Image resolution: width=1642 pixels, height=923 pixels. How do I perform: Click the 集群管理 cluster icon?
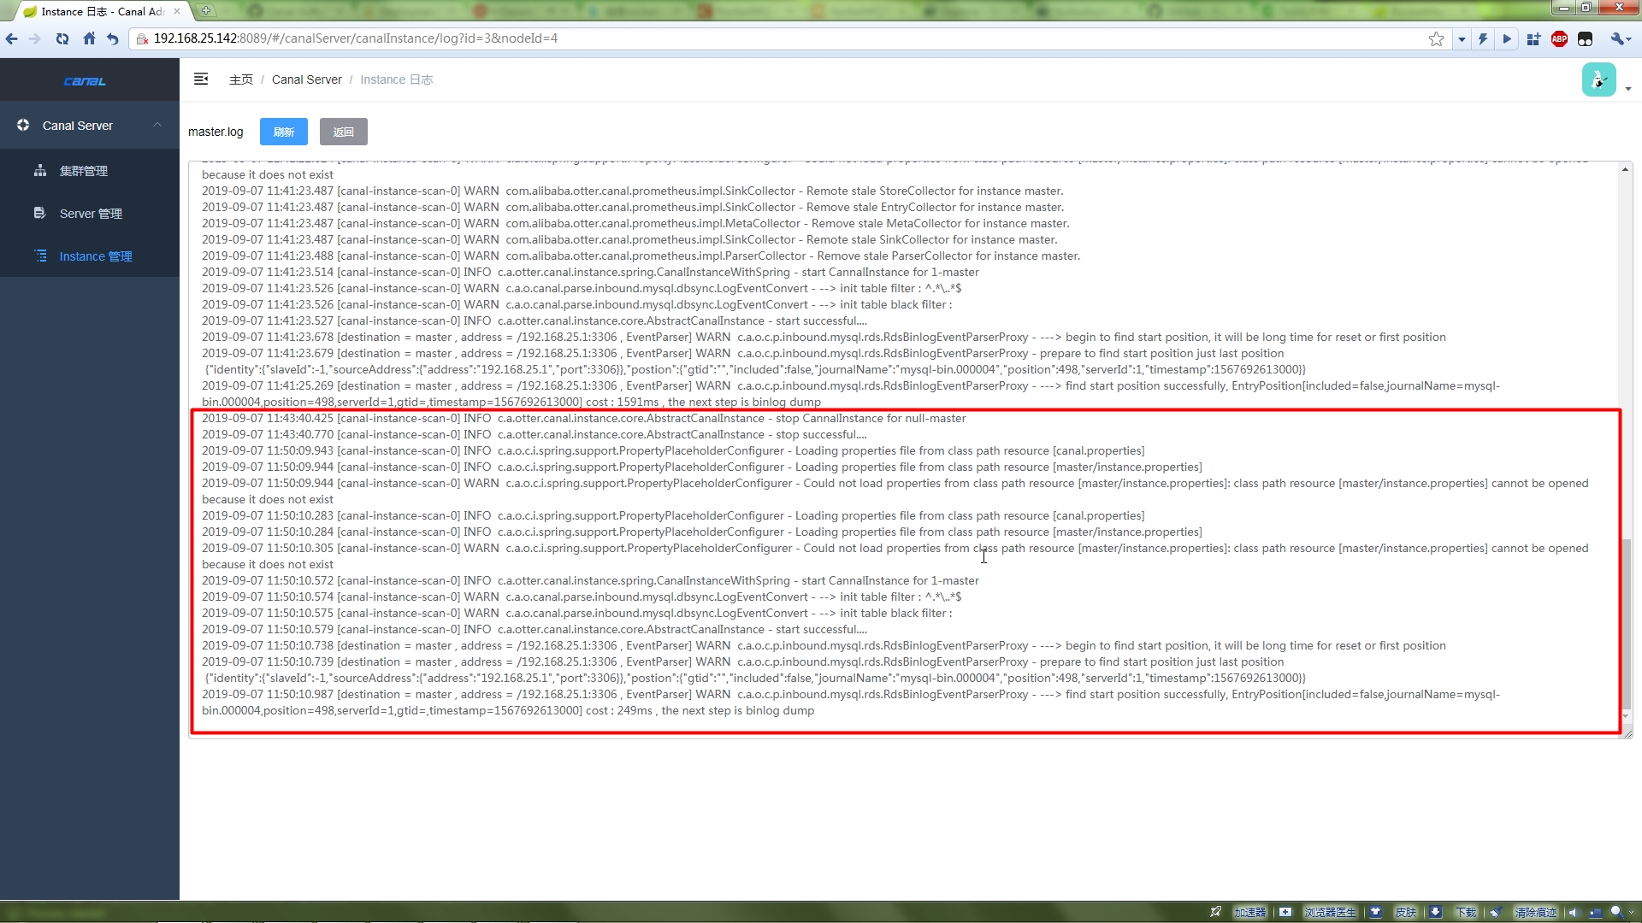click(x=40, y=170)
